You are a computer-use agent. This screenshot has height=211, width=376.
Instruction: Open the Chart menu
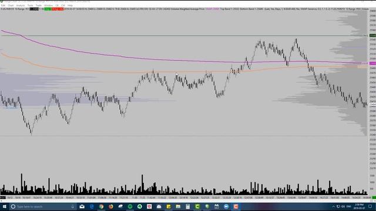pyautogui.click(x=11, y=5)
